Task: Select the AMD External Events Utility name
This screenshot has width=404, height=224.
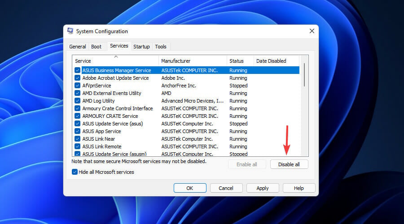Action: pyautogui.click(x=112, y=93)
